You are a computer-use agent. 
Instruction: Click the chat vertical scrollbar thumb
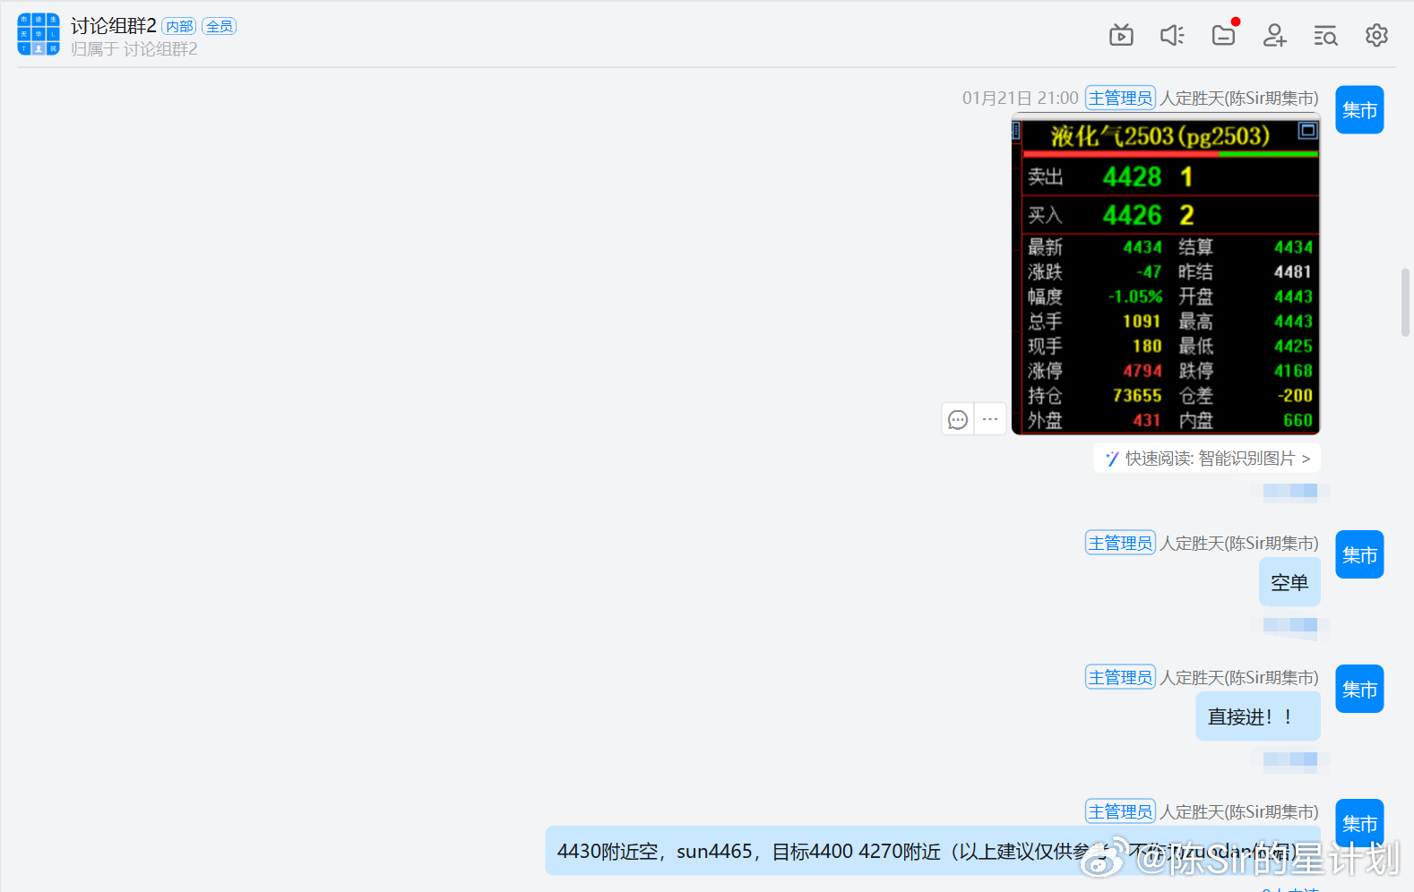coord(1405,302)
